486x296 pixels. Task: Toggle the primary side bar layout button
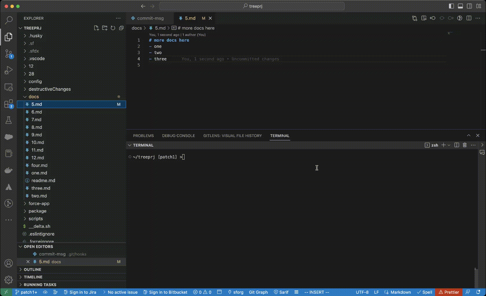coord(451,6)
